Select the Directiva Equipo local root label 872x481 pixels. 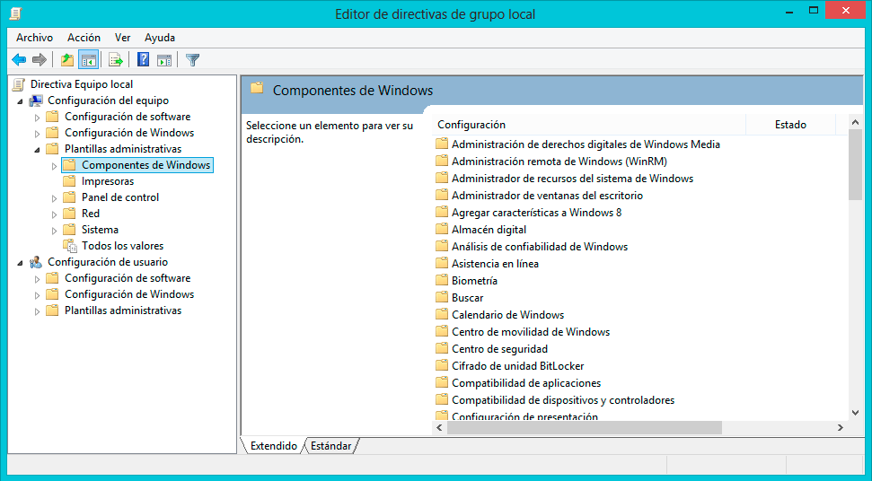point(82,84)
